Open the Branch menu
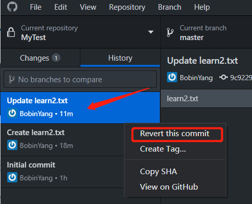The width and height of the screenshot is (252, 204). [x=170, y=7]
